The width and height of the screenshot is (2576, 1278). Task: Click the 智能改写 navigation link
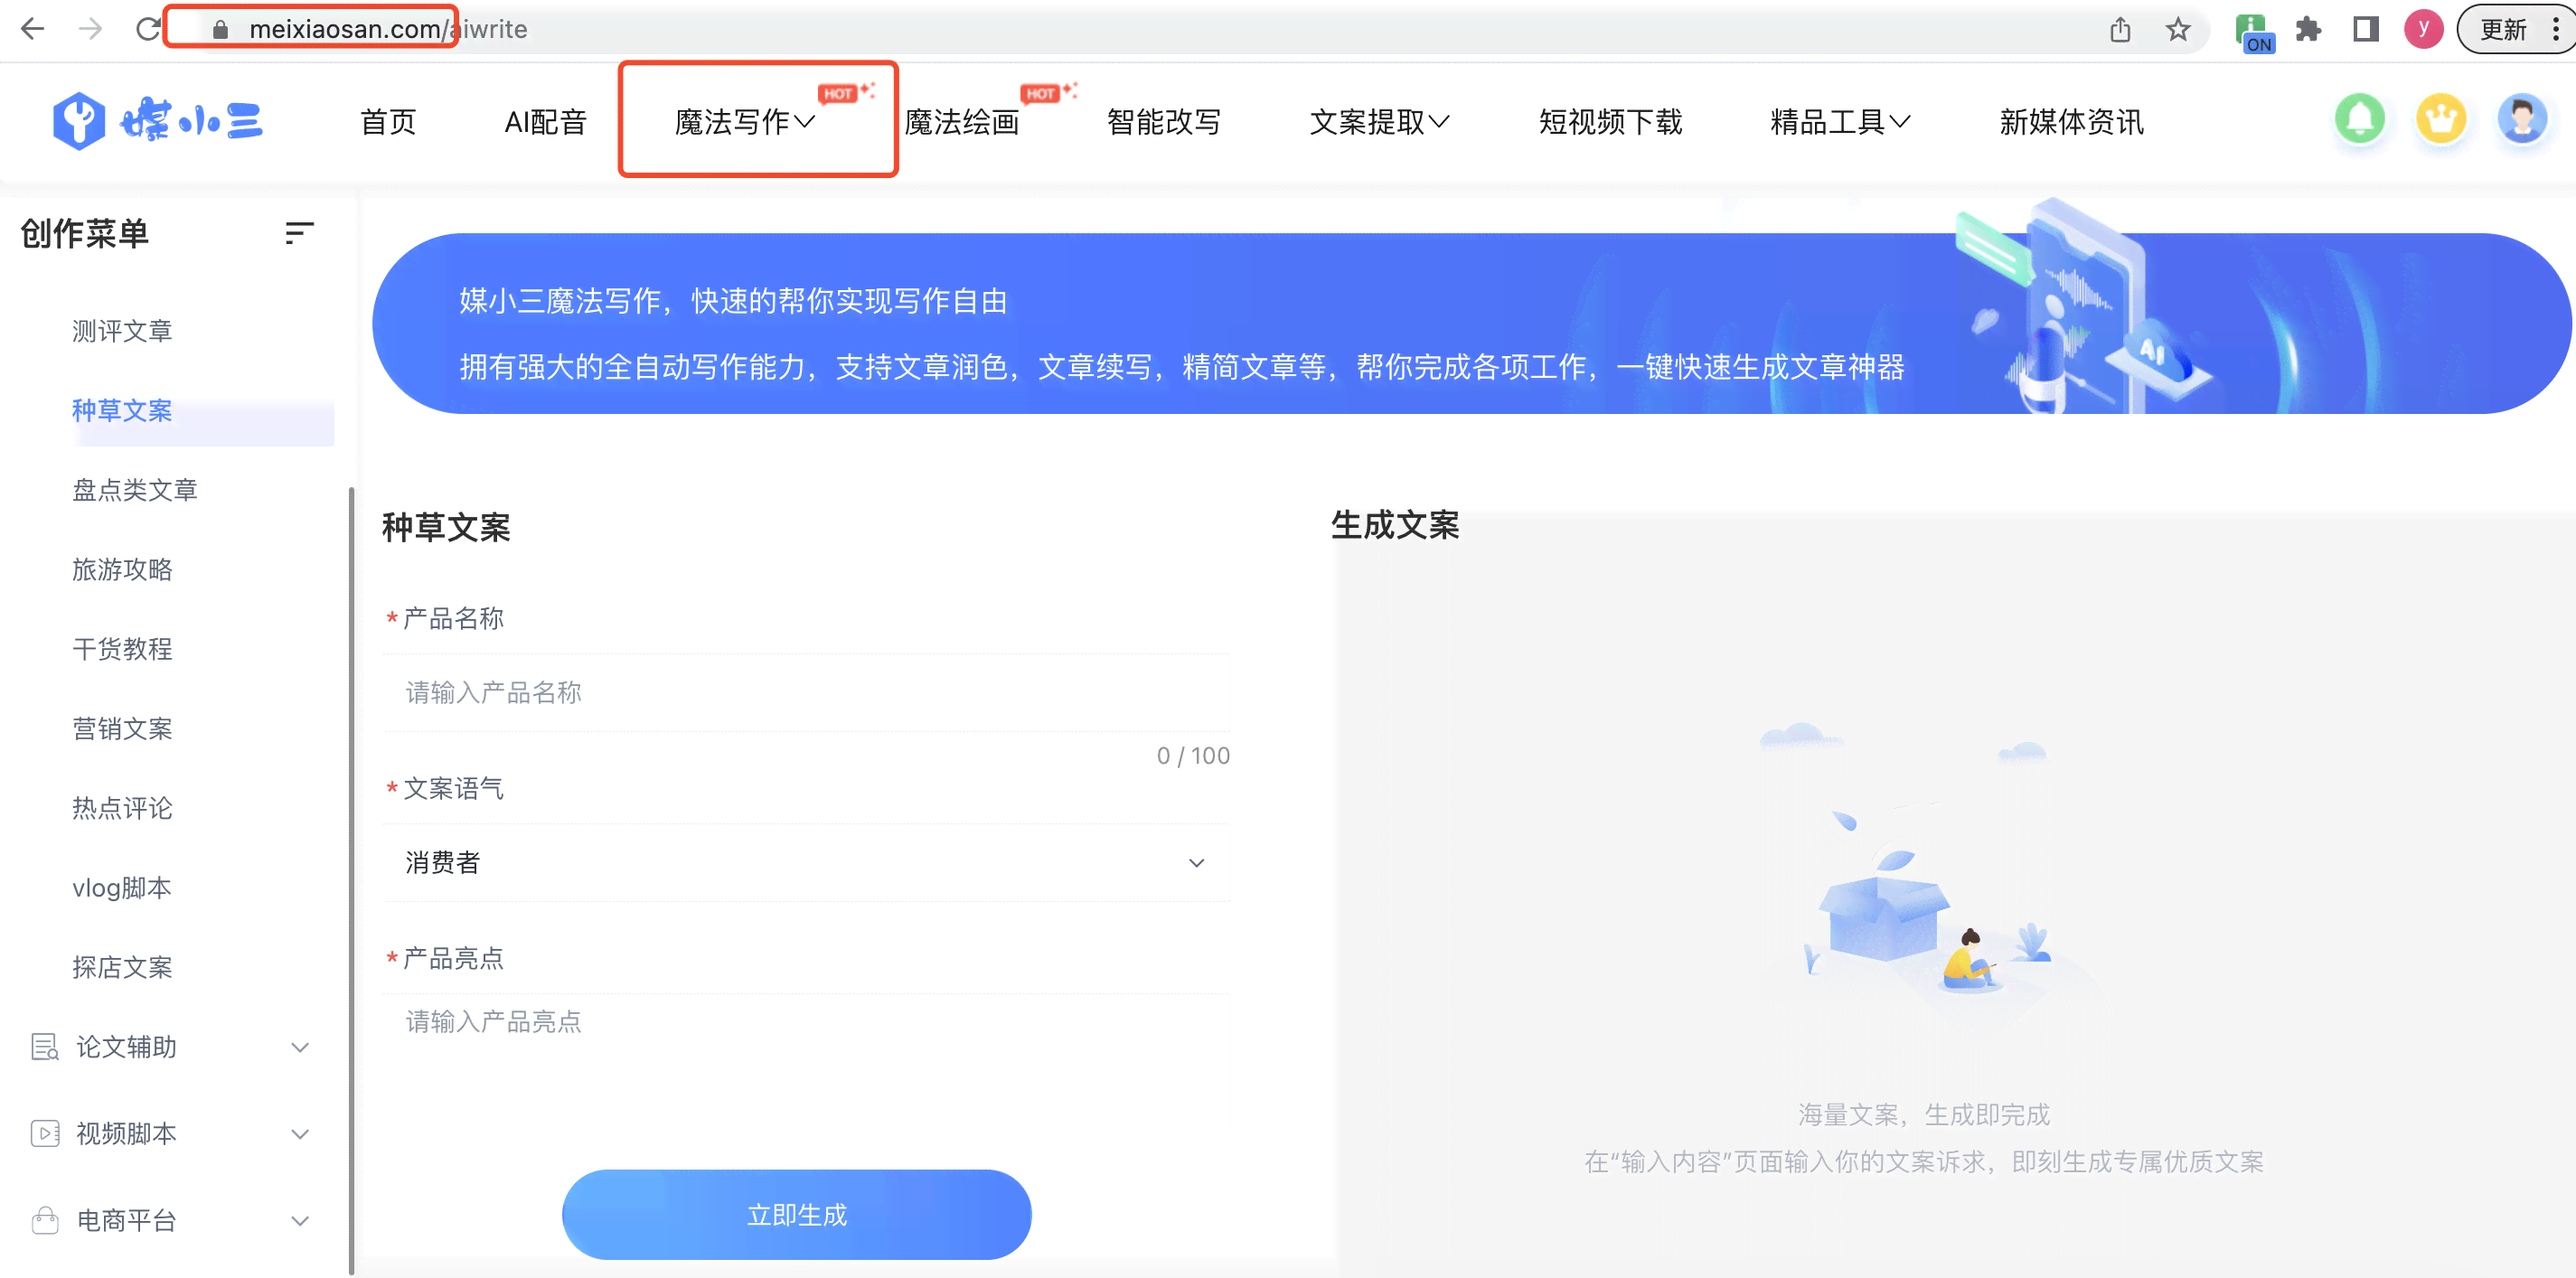tap(1165, 121)
